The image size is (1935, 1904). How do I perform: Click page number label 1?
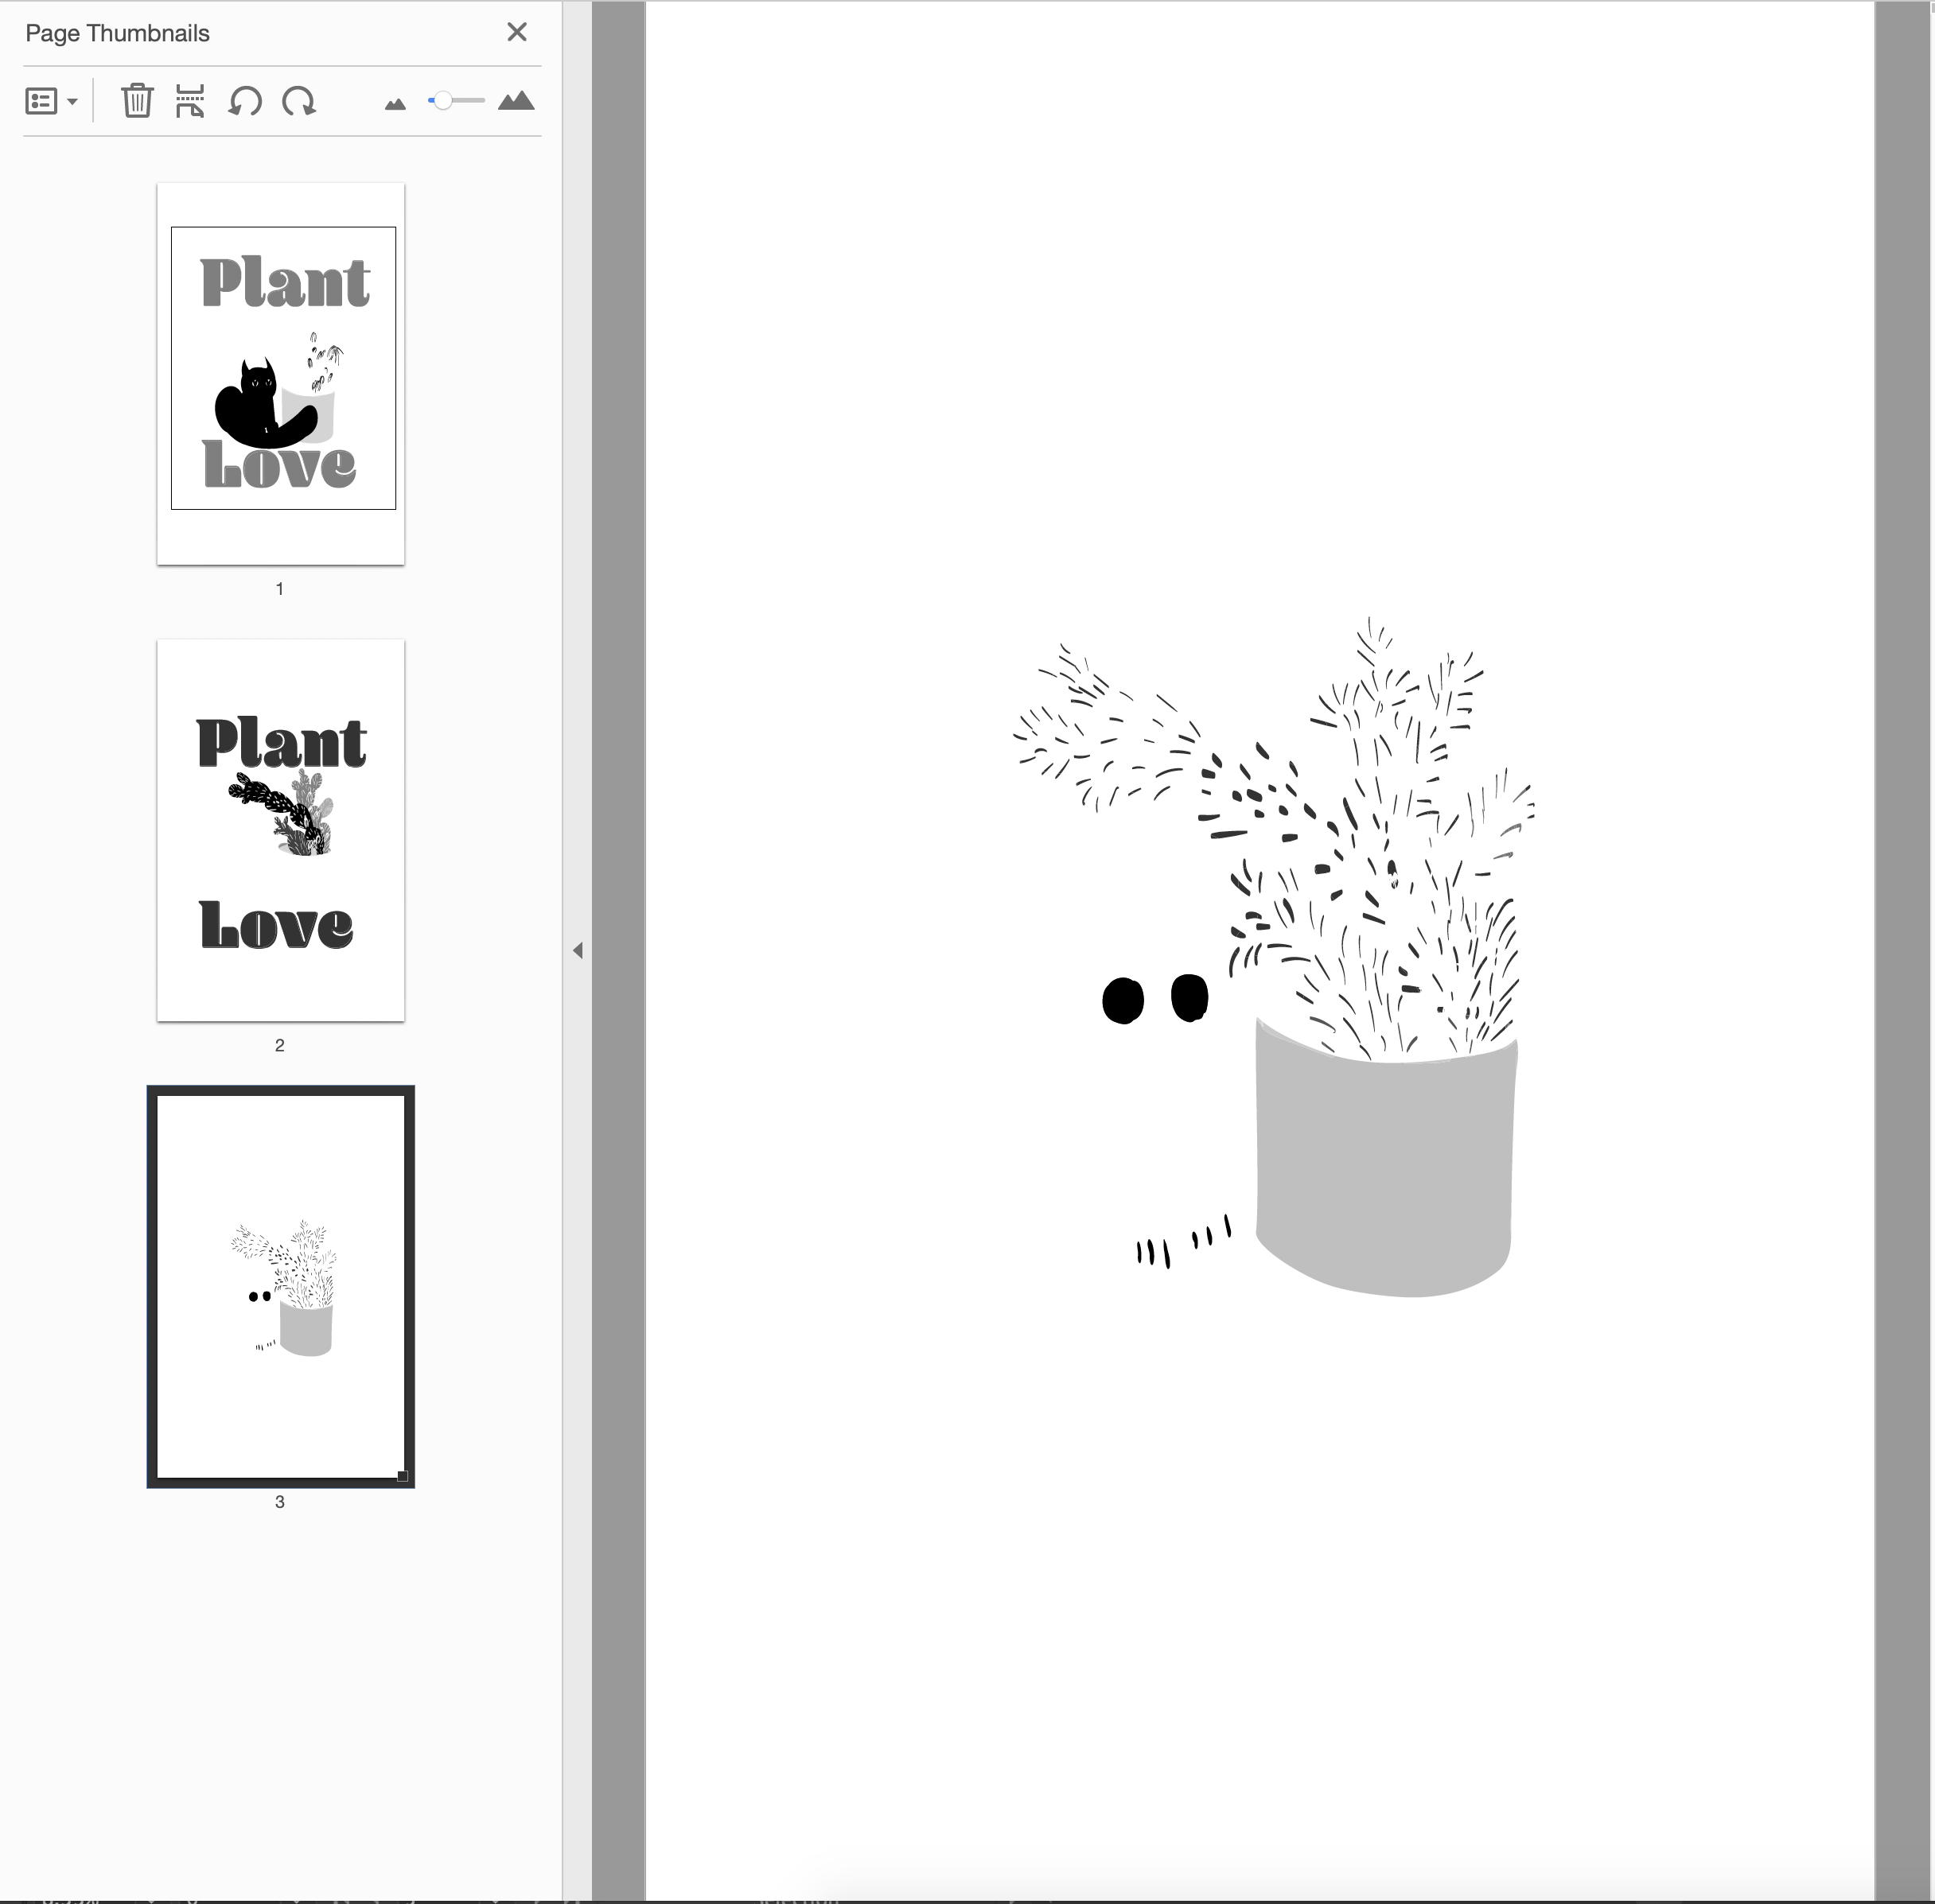(x=280, y=589)
